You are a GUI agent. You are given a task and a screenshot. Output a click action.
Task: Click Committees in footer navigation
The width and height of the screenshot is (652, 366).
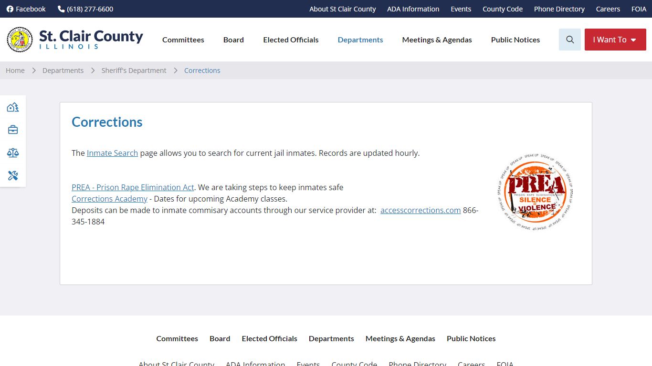(x=177, y=338)
